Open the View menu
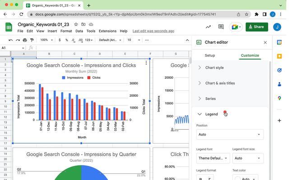 click(40, 31)
